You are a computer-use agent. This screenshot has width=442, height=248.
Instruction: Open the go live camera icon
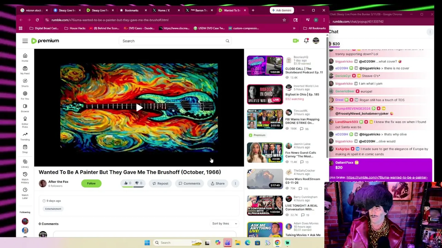click(296, 41)
